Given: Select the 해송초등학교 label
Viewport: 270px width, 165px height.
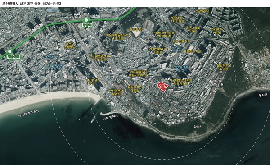Looking at the screenshot, I should [181, 41].
